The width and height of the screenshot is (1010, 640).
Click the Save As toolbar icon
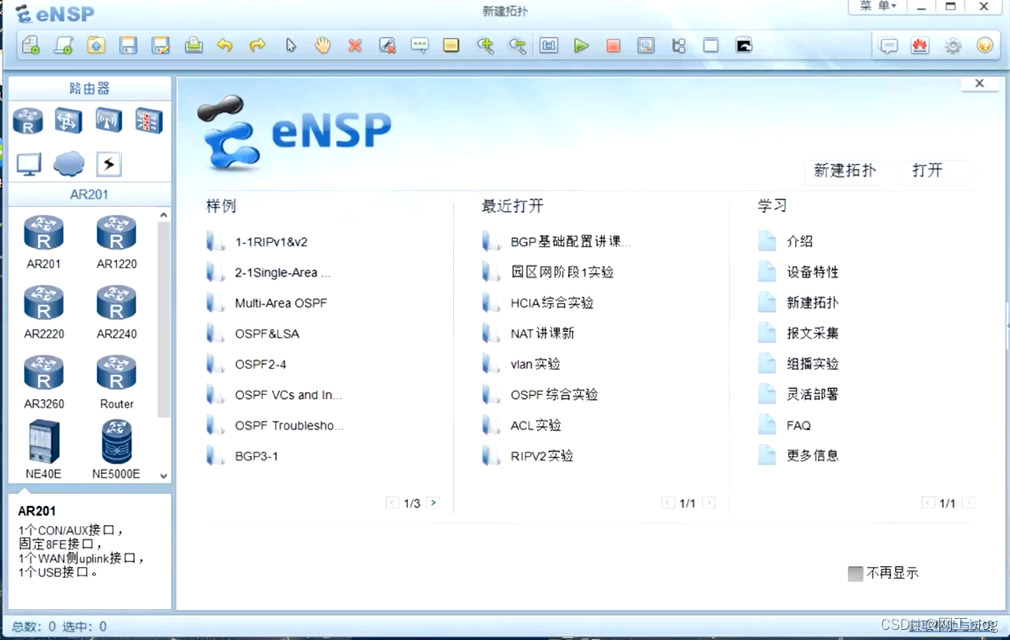click(161, 45)
